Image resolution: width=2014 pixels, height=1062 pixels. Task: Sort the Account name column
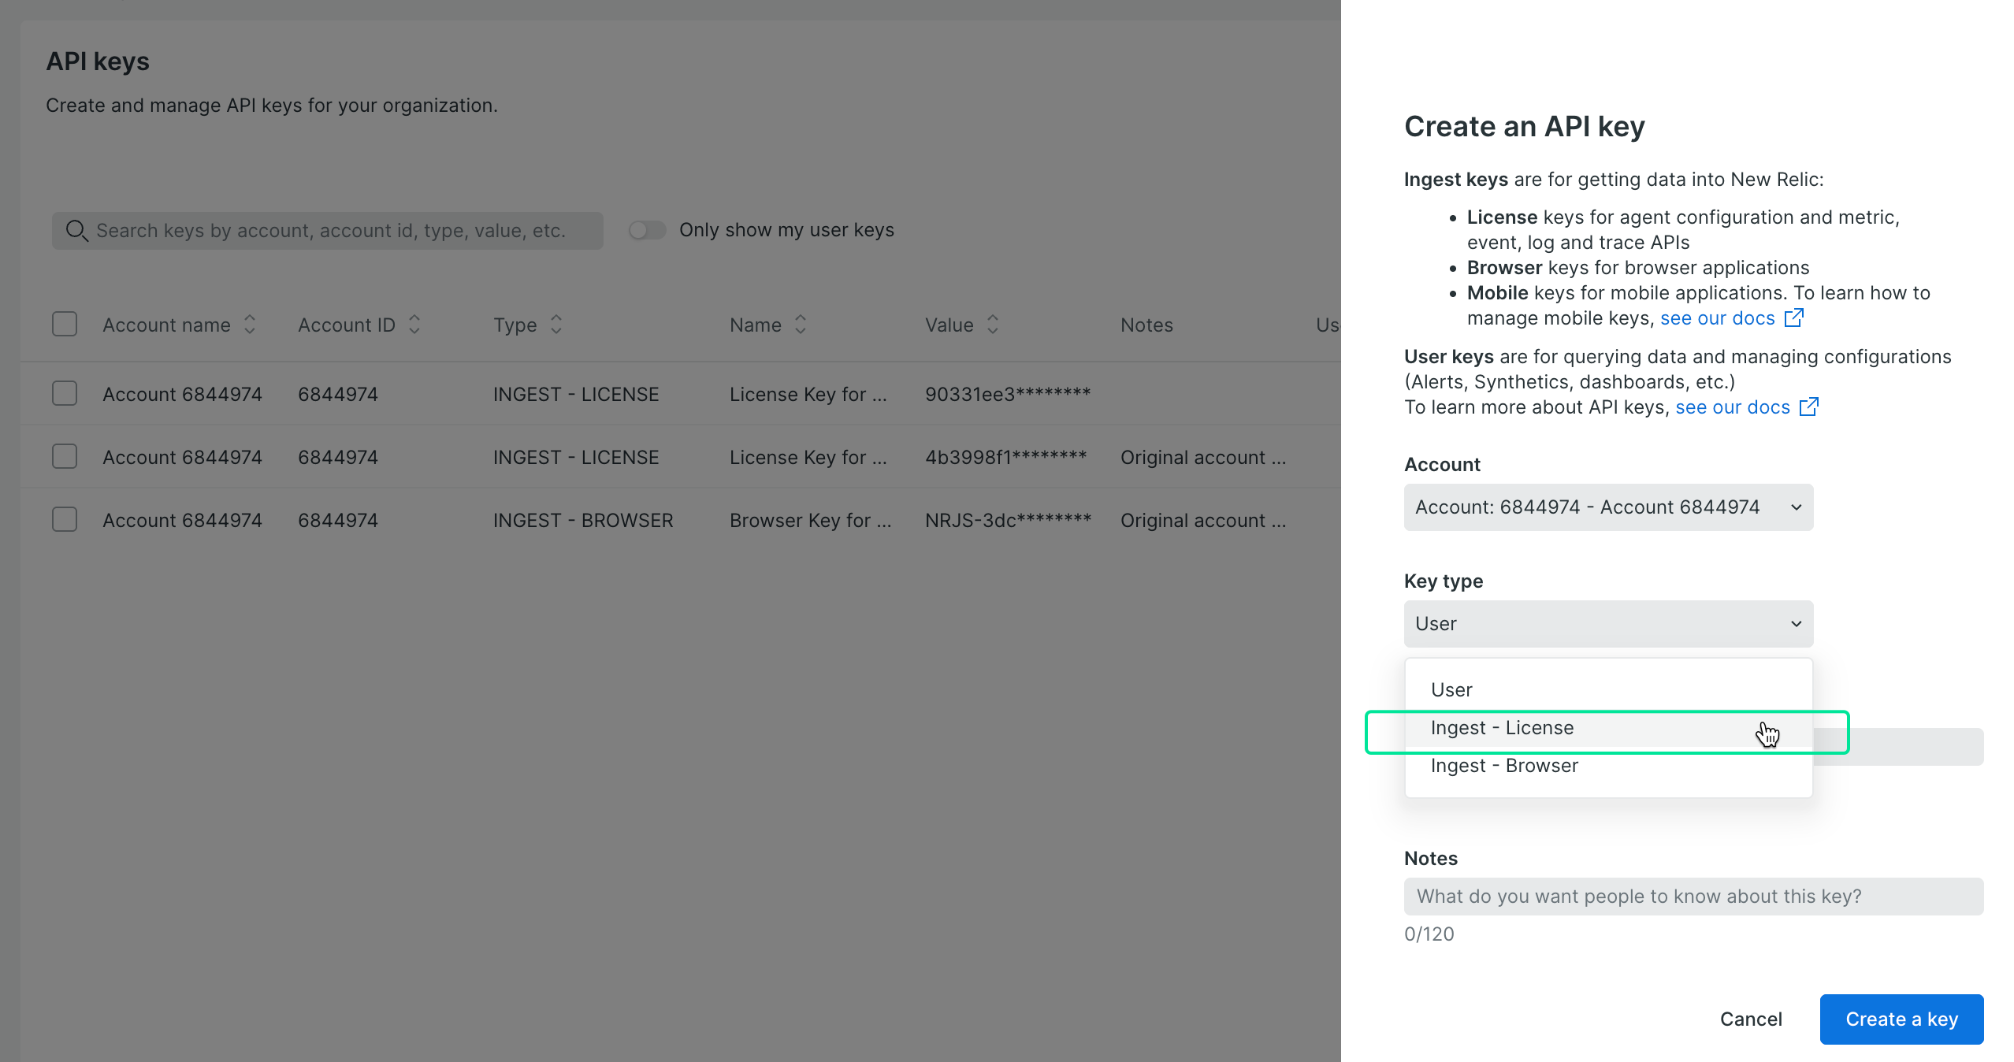click(x=249, y=325)
